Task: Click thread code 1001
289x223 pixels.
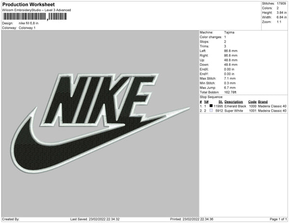Action: pos(252,111)
